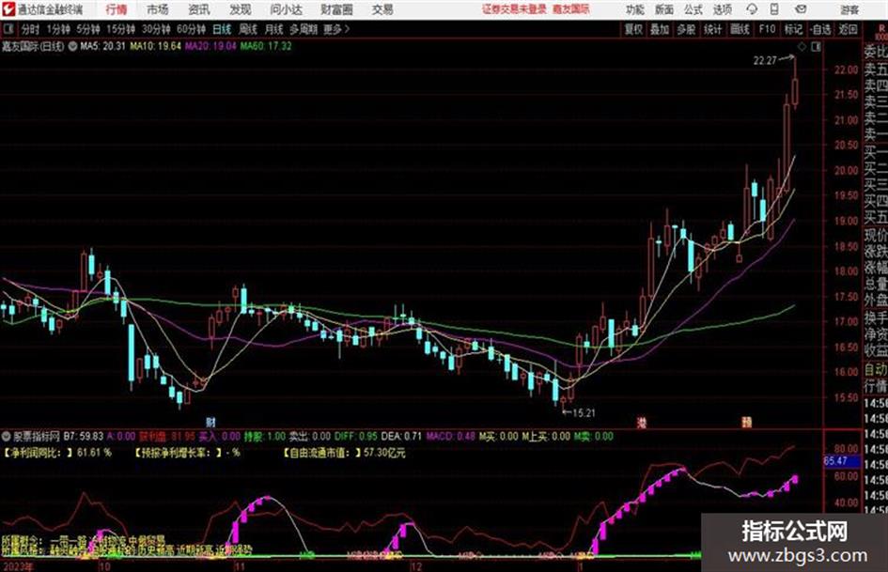
Task: Click the 统计 statistics button
Action: (x=712, y=29)
